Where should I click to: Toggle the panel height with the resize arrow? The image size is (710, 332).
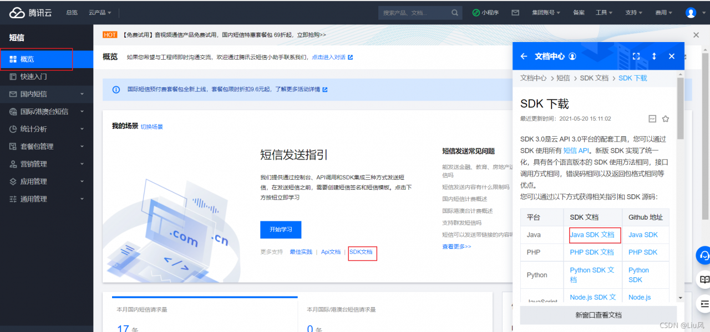654,56
